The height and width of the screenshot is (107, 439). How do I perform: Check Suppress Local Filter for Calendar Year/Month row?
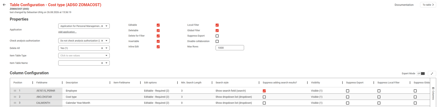tap(379, 103)
